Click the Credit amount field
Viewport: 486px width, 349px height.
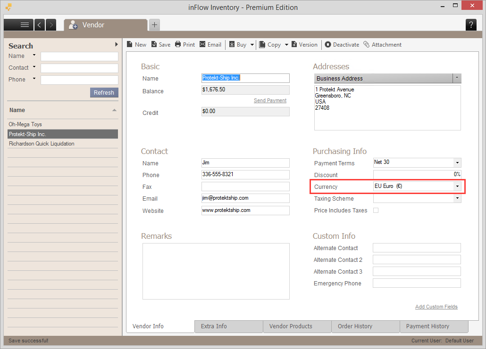245,111
